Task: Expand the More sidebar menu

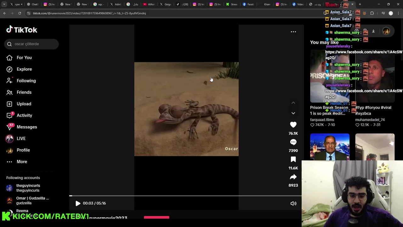Action: (22, 161)
